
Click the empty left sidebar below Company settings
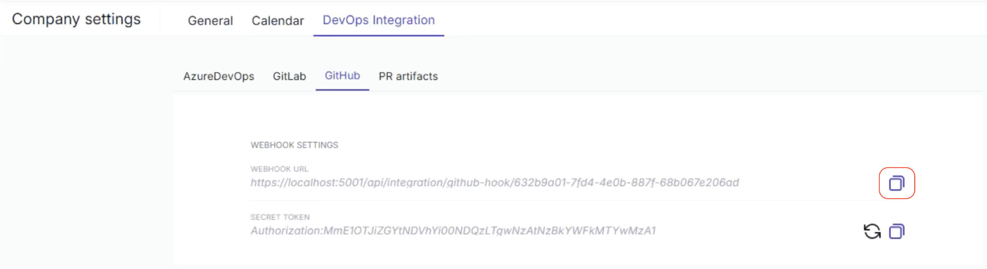point(80,154)
